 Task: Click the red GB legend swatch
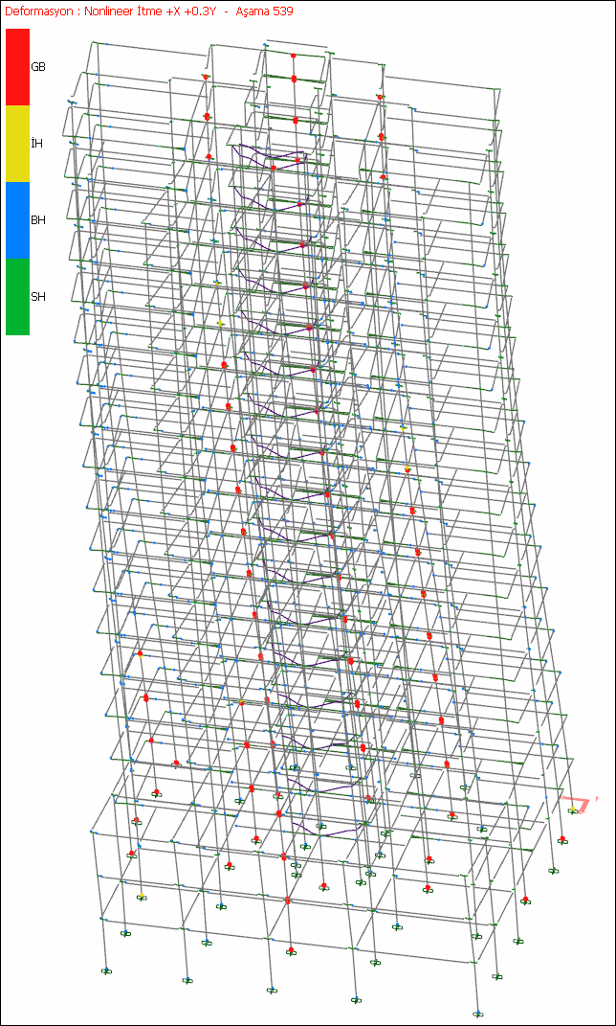[x=17, y=67]
